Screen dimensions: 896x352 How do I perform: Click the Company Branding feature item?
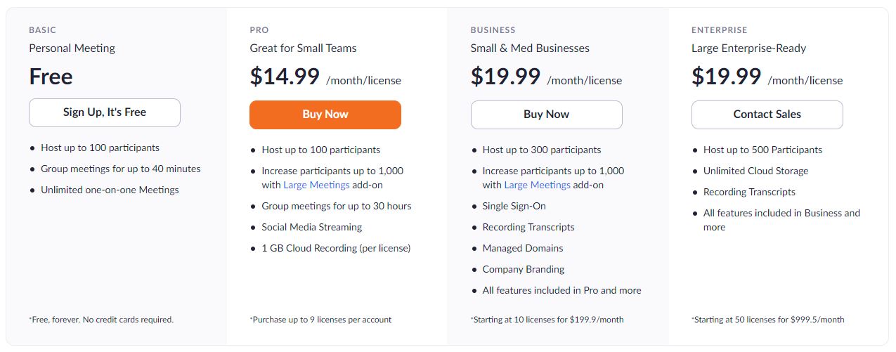pyautogui.click(x=524, y=269)
